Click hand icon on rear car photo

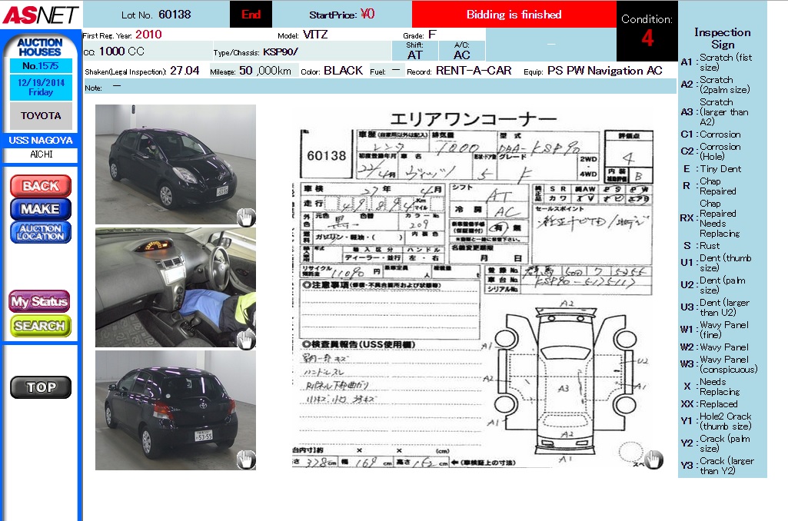click(246, 460)
